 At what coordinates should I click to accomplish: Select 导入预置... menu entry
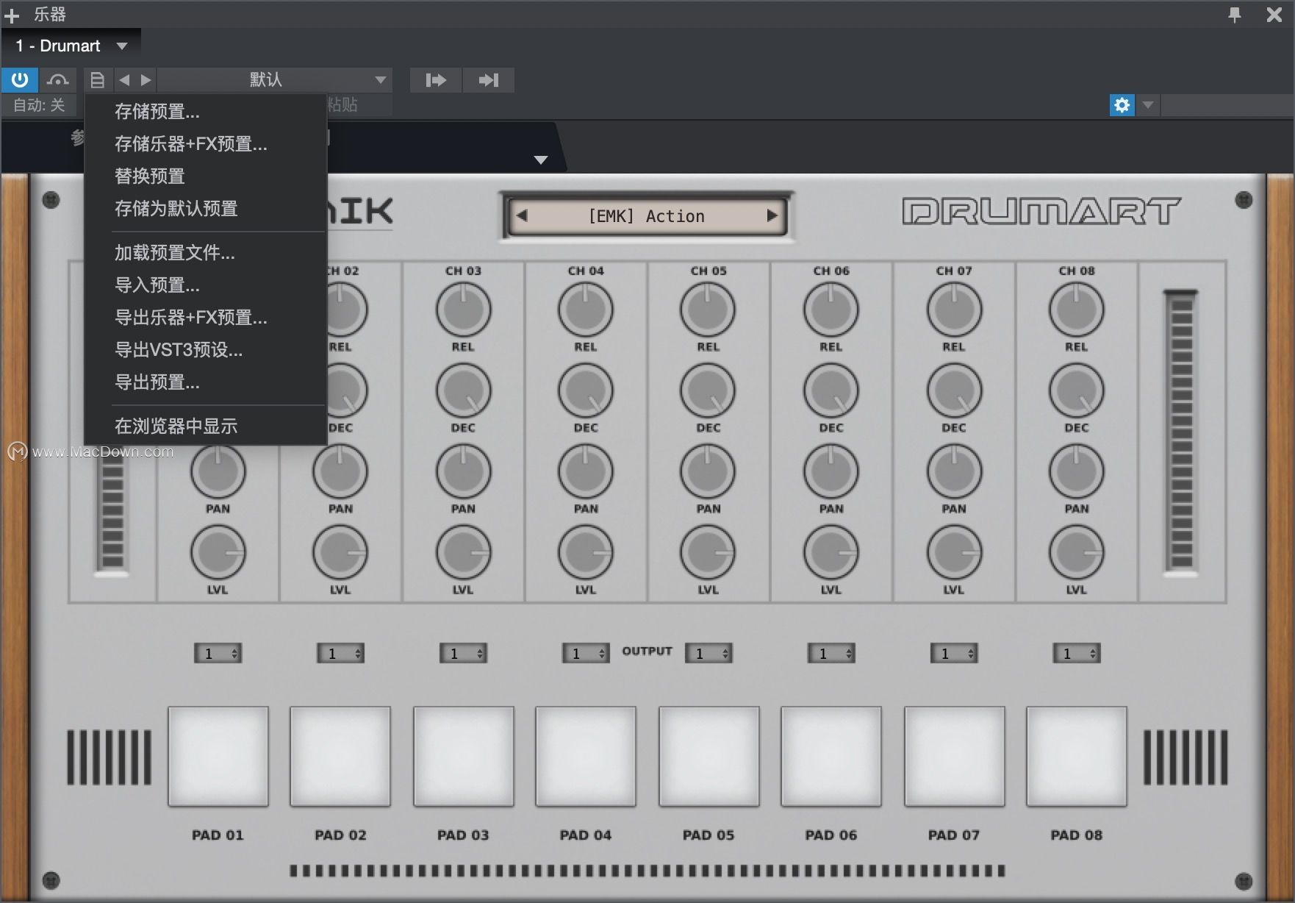pyautogui.click(x=206, y=285)
